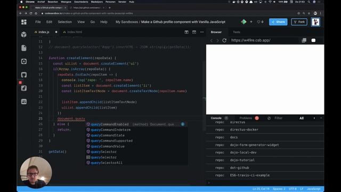Viewport: 341px width, 192px height.
Task: Click the green diamond icon in header
Action: (243, 22)
